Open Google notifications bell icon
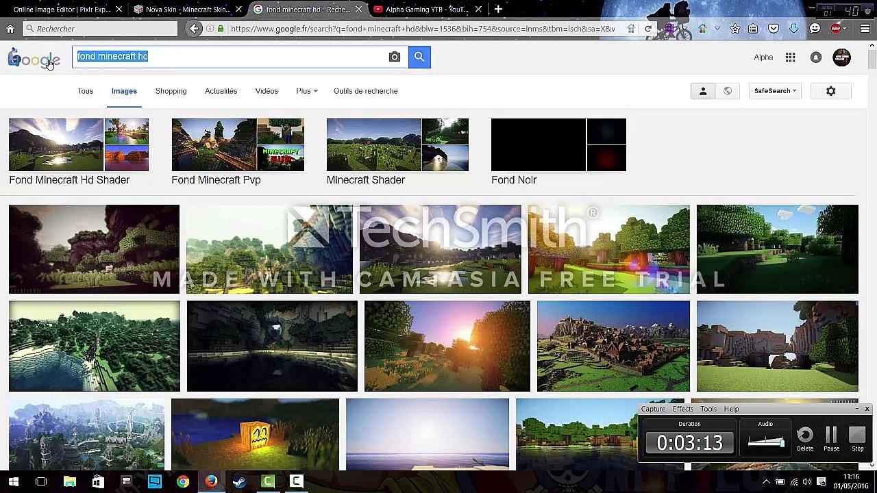The width and height of the screenshot is (877, 493). point(815,58)
